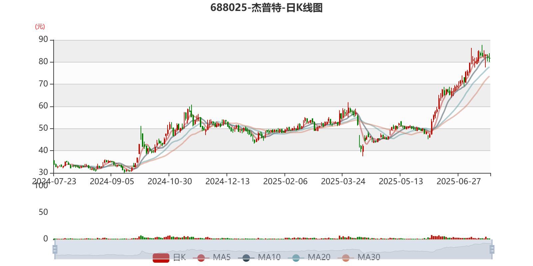This screenshot has width=533, height=266.
Task: Click the middle of the data zoom range bar
Action: (273, 249)
